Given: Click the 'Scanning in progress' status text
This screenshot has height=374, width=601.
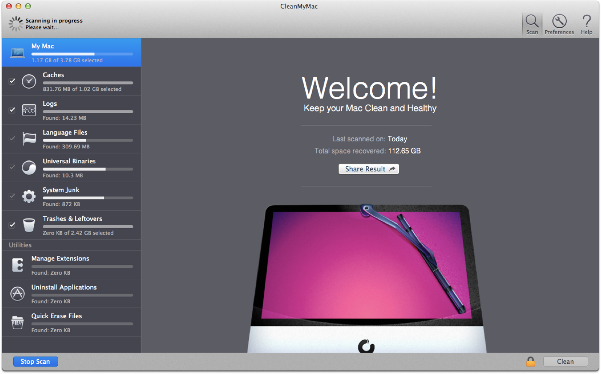Looking at the screenshot, I should tap(54, 20).
